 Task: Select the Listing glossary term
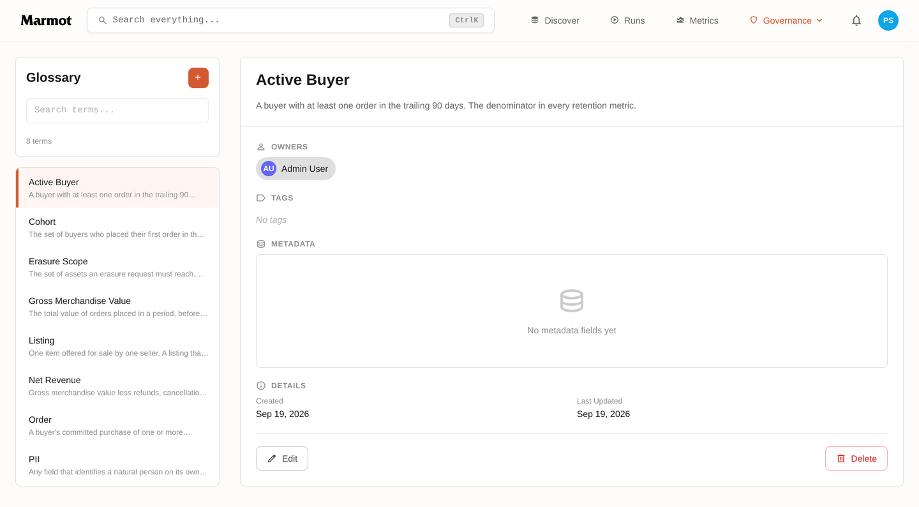(x=117, y=346)
